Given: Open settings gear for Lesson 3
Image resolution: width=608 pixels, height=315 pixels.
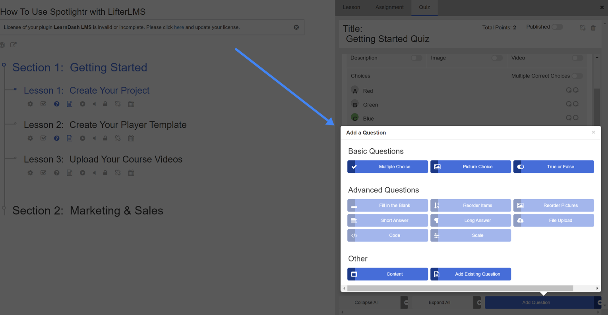Looking at the screenshot, I should click(30, 173).
